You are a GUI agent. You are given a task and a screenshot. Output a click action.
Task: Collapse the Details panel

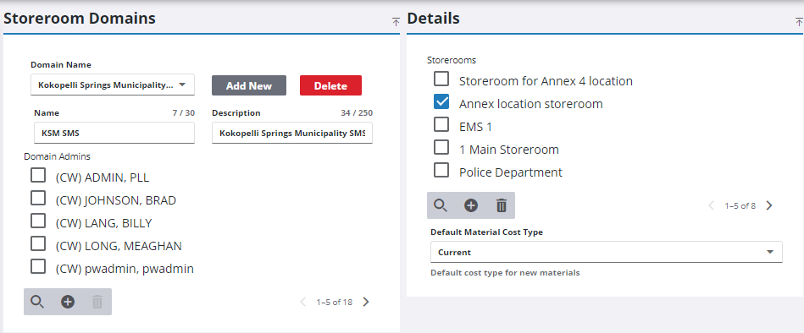pos(798,21)
